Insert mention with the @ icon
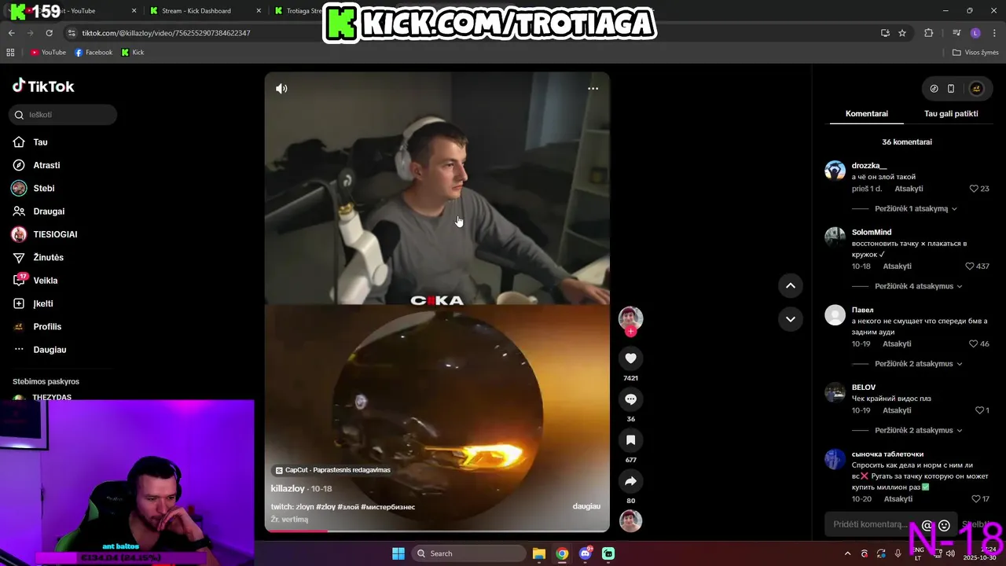This screenshot has height=566, width=1006. (x=927, y=525)
